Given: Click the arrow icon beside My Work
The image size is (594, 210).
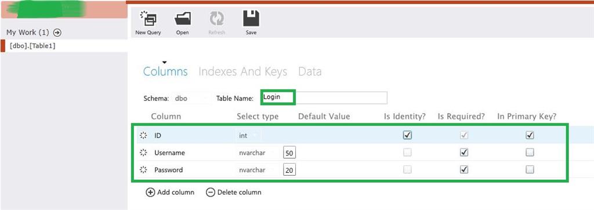Looking at the screenshot, I should [x=57, y=32].
